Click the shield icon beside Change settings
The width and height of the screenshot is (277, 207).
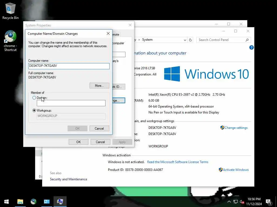pos(222,127)
